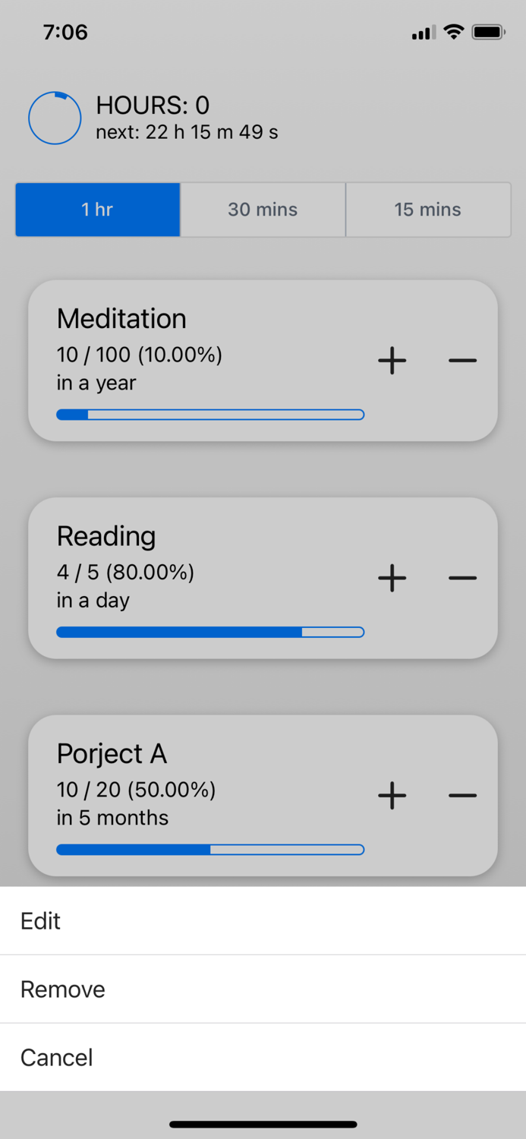The width and height of the screenshot is (526, 1139).
Task: Enable the 15 mins interval
Action: (427, 210)
